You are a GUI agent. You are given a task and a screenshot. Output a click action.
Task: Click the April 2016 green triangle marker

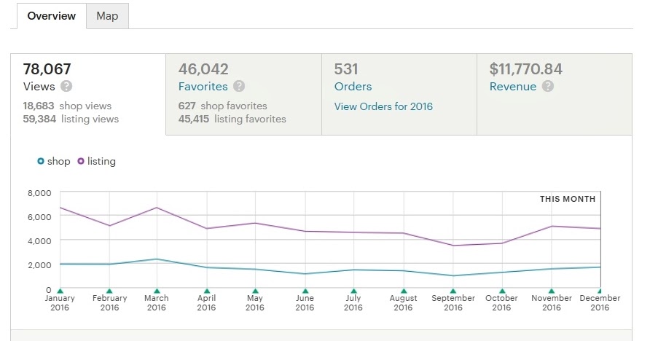(206, 291)
